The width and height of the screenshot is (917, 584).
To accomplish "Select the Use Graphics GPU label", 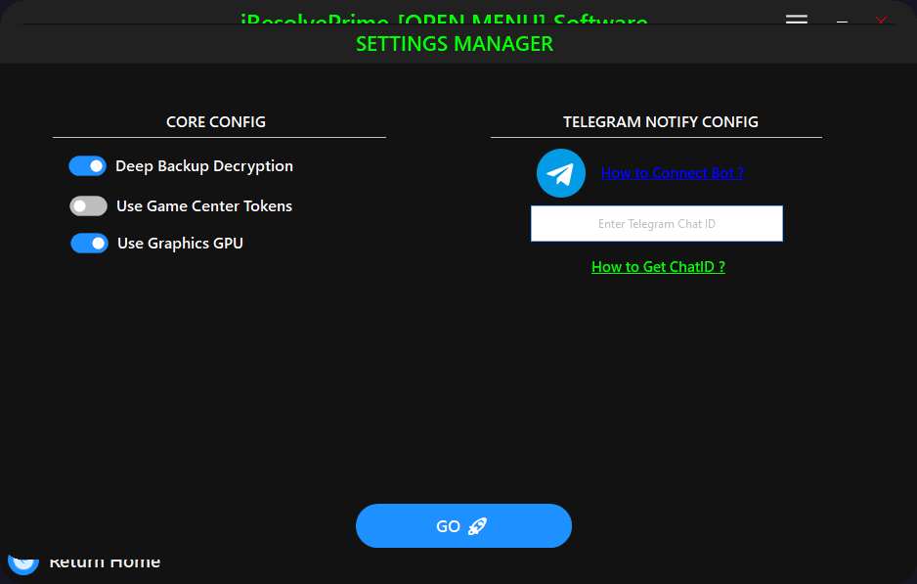I will [180, 243].
